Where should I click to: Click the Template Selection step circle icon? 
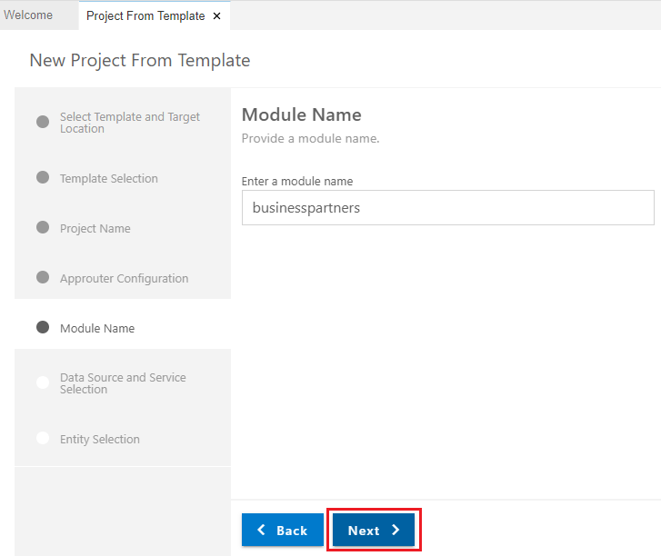click(x=43, y=178)
